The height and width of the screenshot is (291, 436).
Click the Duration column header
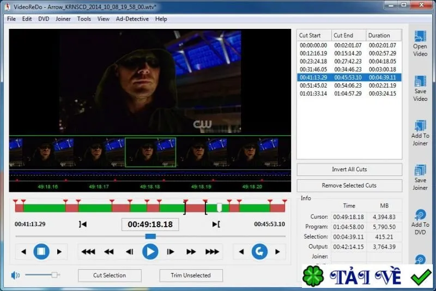tap(384, 35)
